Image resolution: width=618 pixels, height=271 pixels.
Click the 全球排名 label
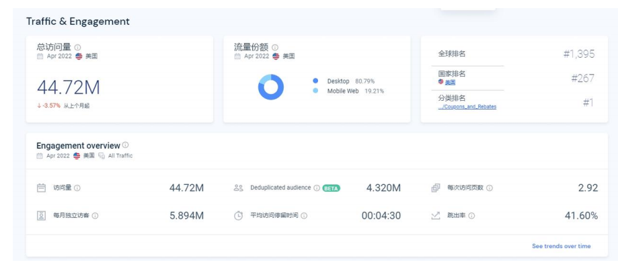(452, 54)
